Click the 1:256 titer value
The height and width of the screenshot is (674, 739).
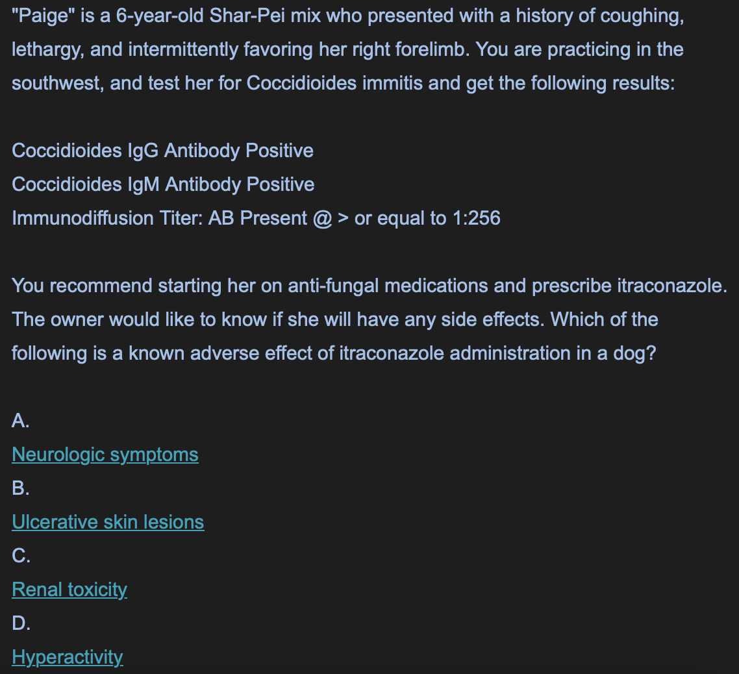click(x=476, y=218)
